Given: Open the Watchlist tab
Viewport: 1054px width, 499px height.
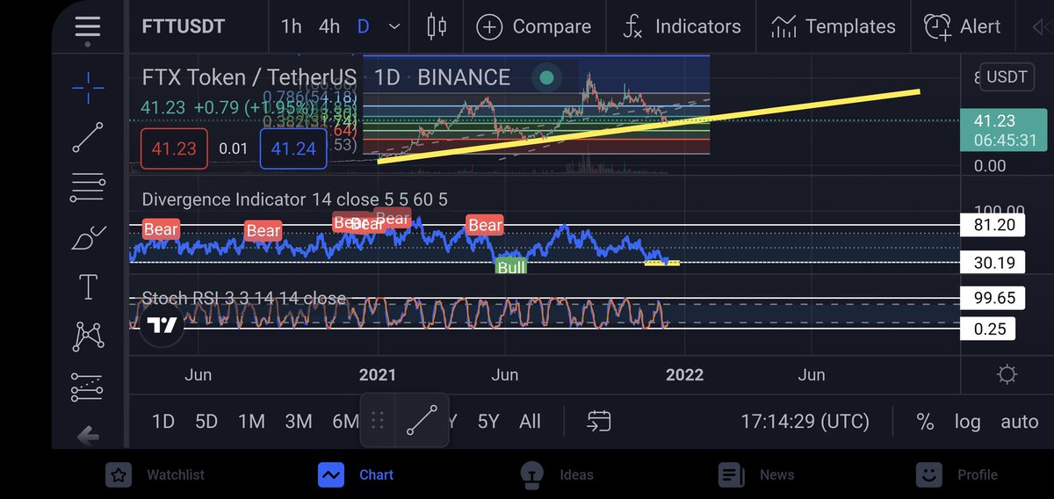Looking at the screenshot, I should (155, 474).
